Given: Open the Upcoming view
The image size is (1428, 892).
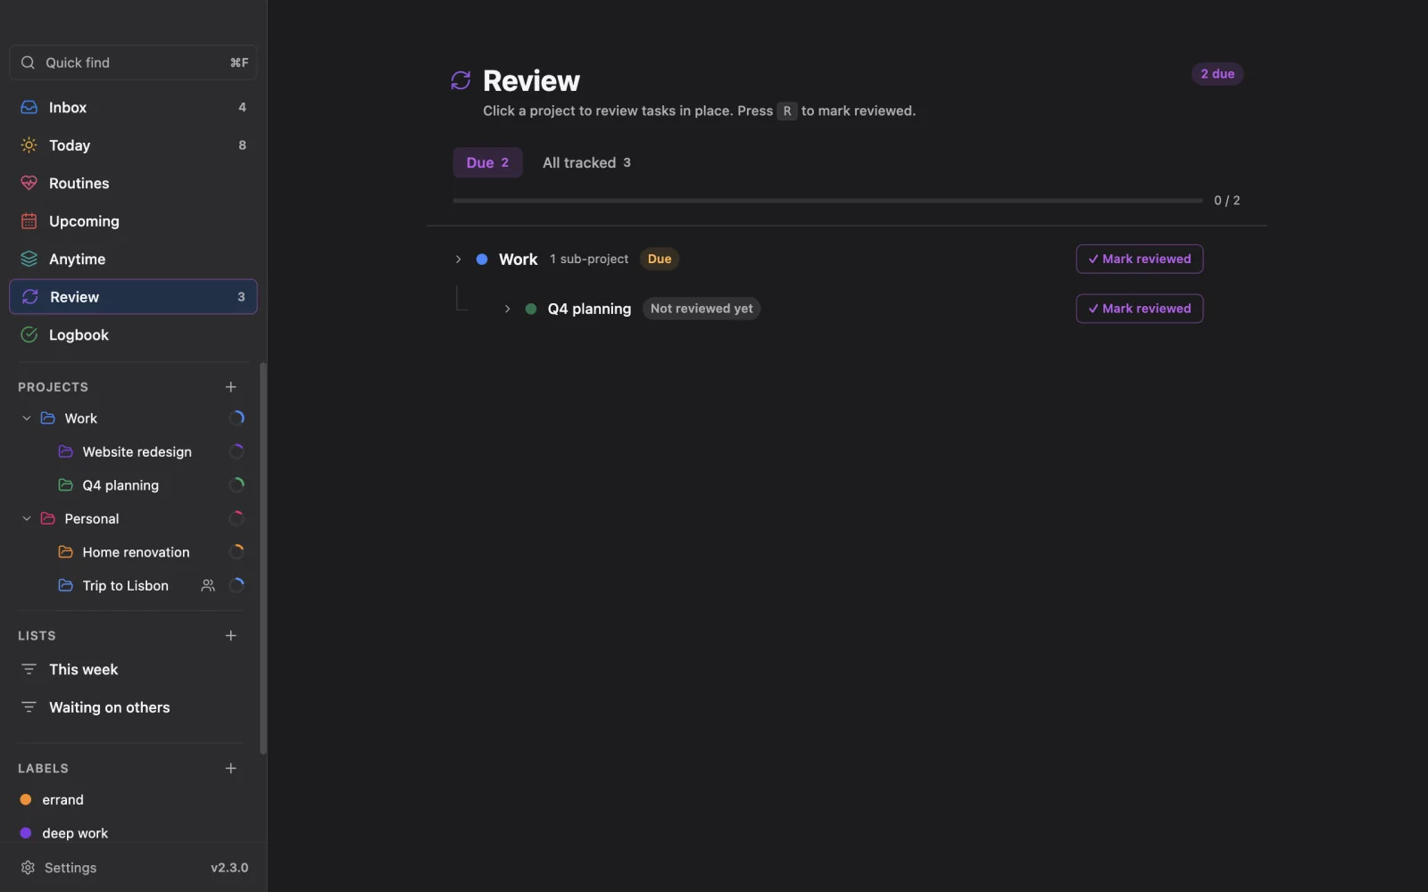Looking at the screenshot, I should point(133,220).
